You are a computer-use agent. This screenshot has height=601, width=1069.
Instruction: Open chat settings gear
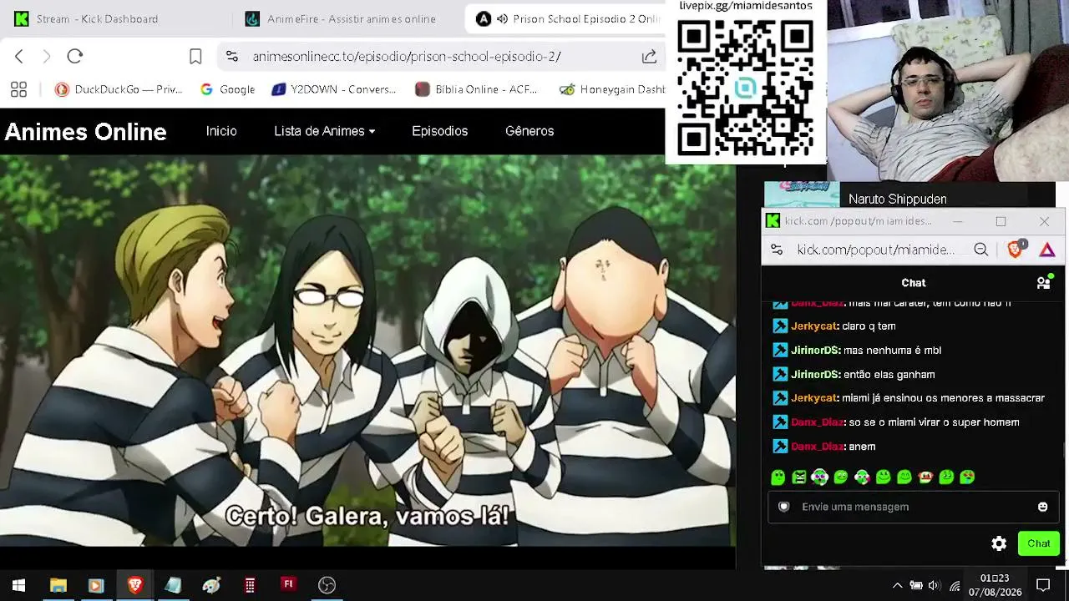tap(999, 543)
